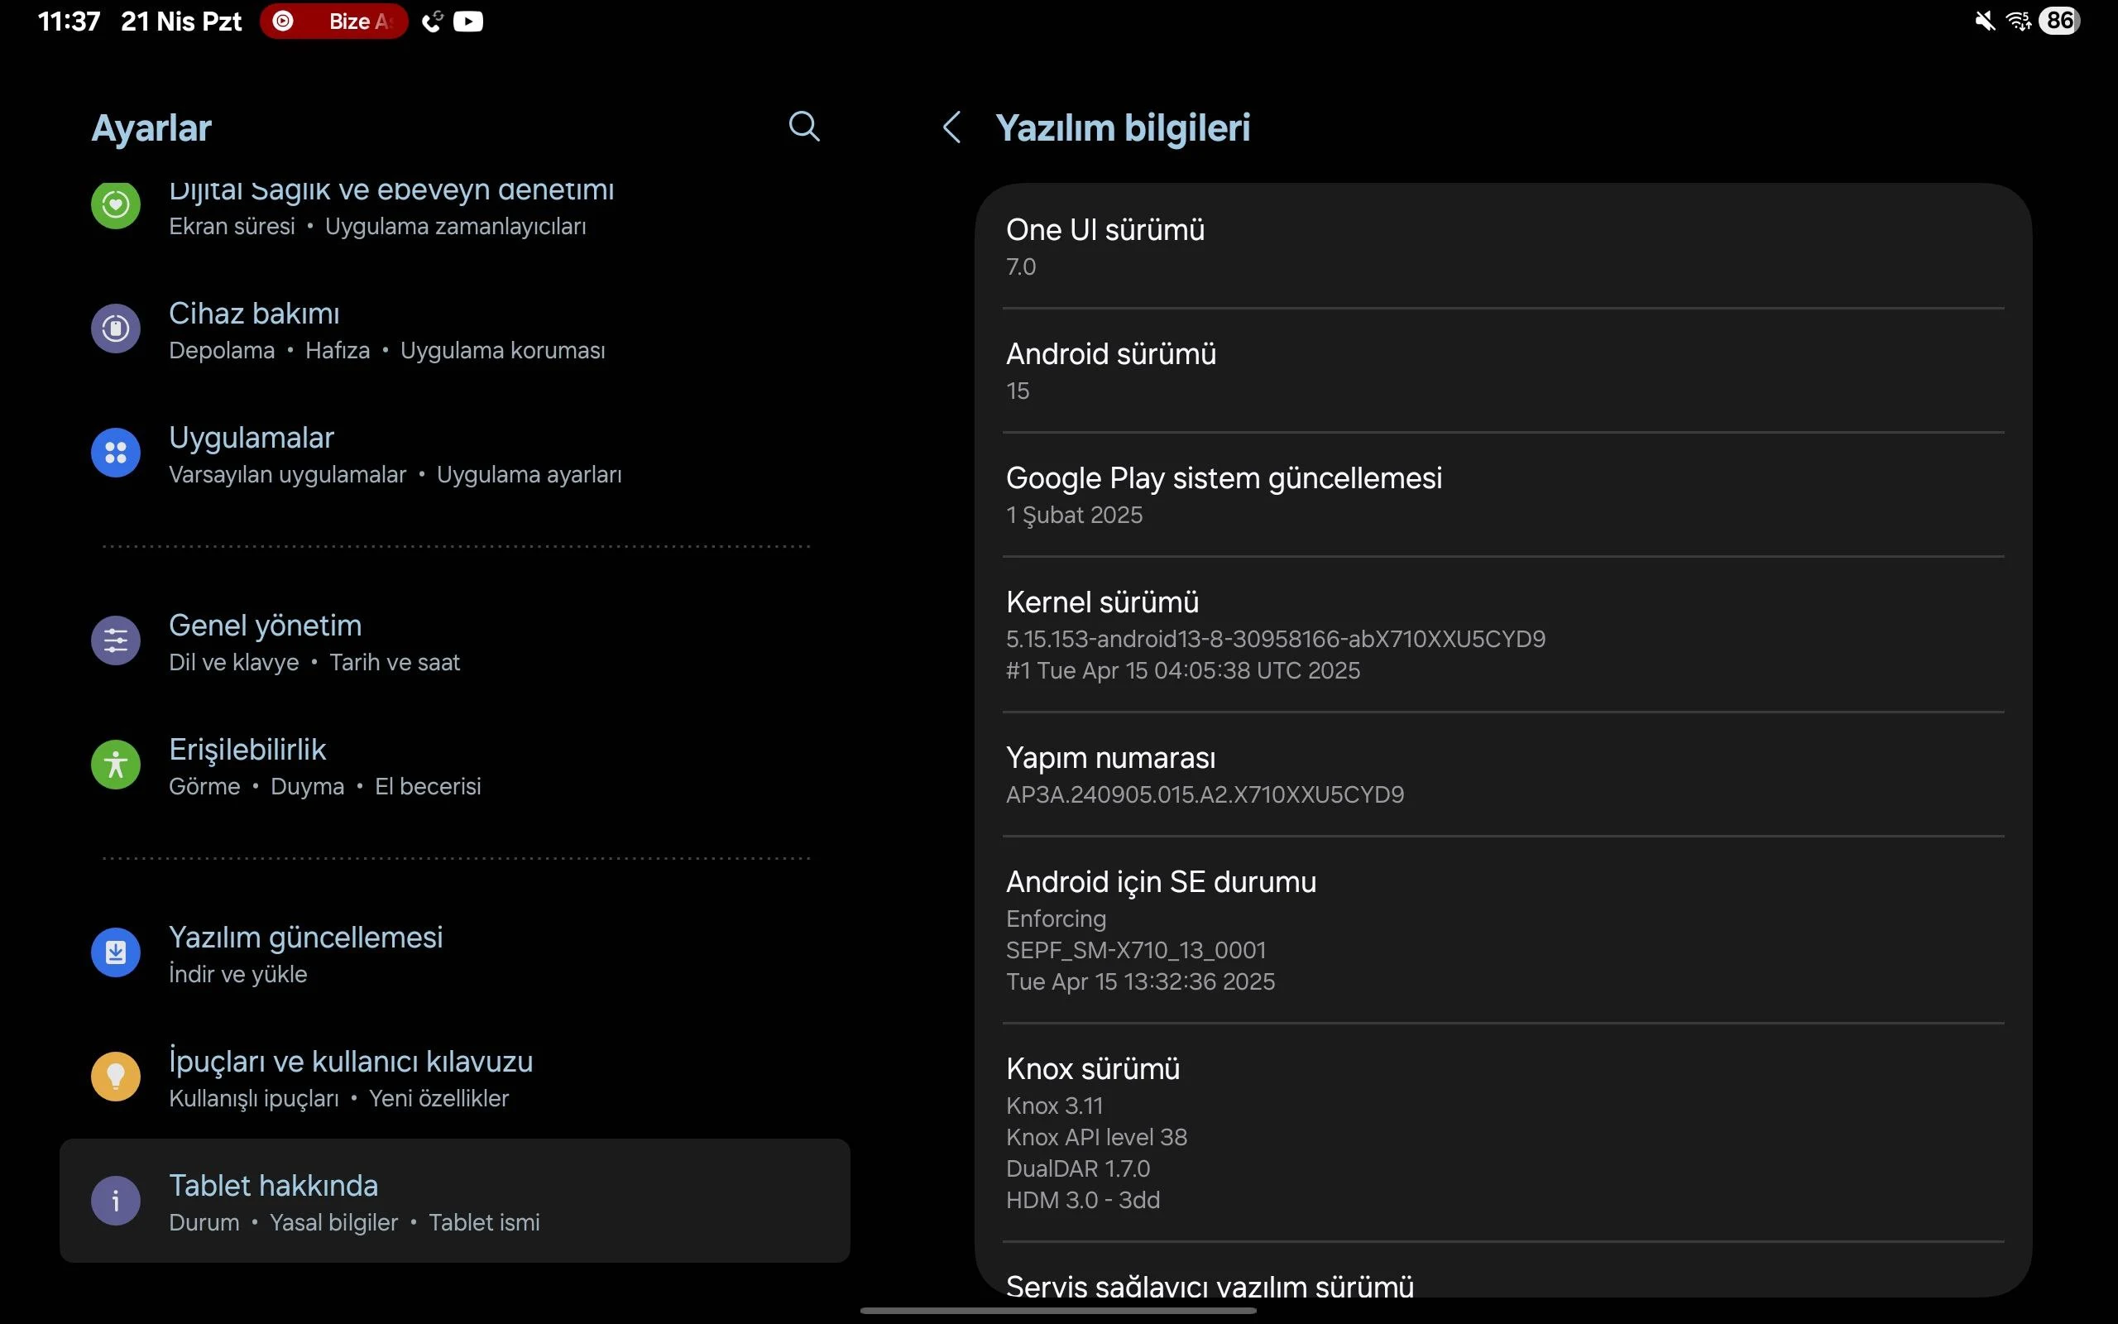Open Genel yönetim settings

454,642
